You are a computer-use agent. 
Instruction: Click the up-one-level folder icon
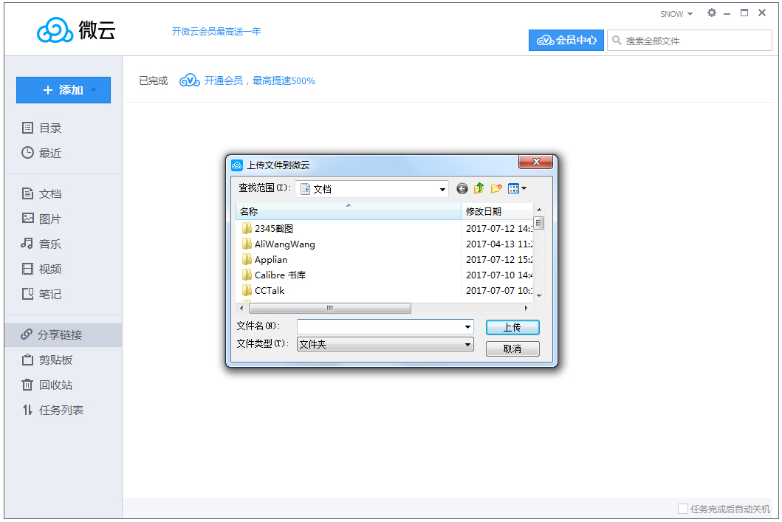pyautogui.click(x=479, y=188)
